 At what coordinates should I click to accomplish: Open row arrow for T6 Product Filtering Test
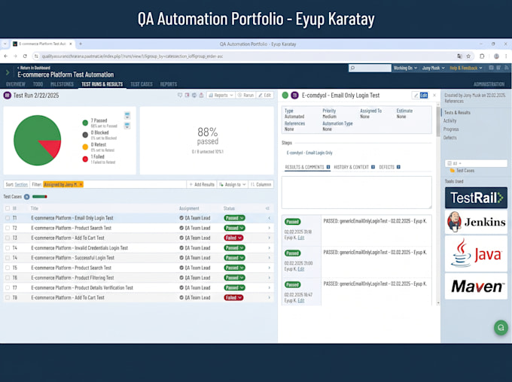(x=269, y=277)
